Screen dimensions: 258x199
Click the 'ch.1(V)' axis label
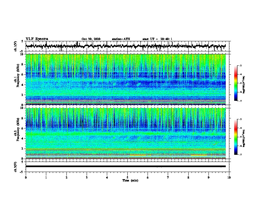pyautogui.click(x=16, y=46)
